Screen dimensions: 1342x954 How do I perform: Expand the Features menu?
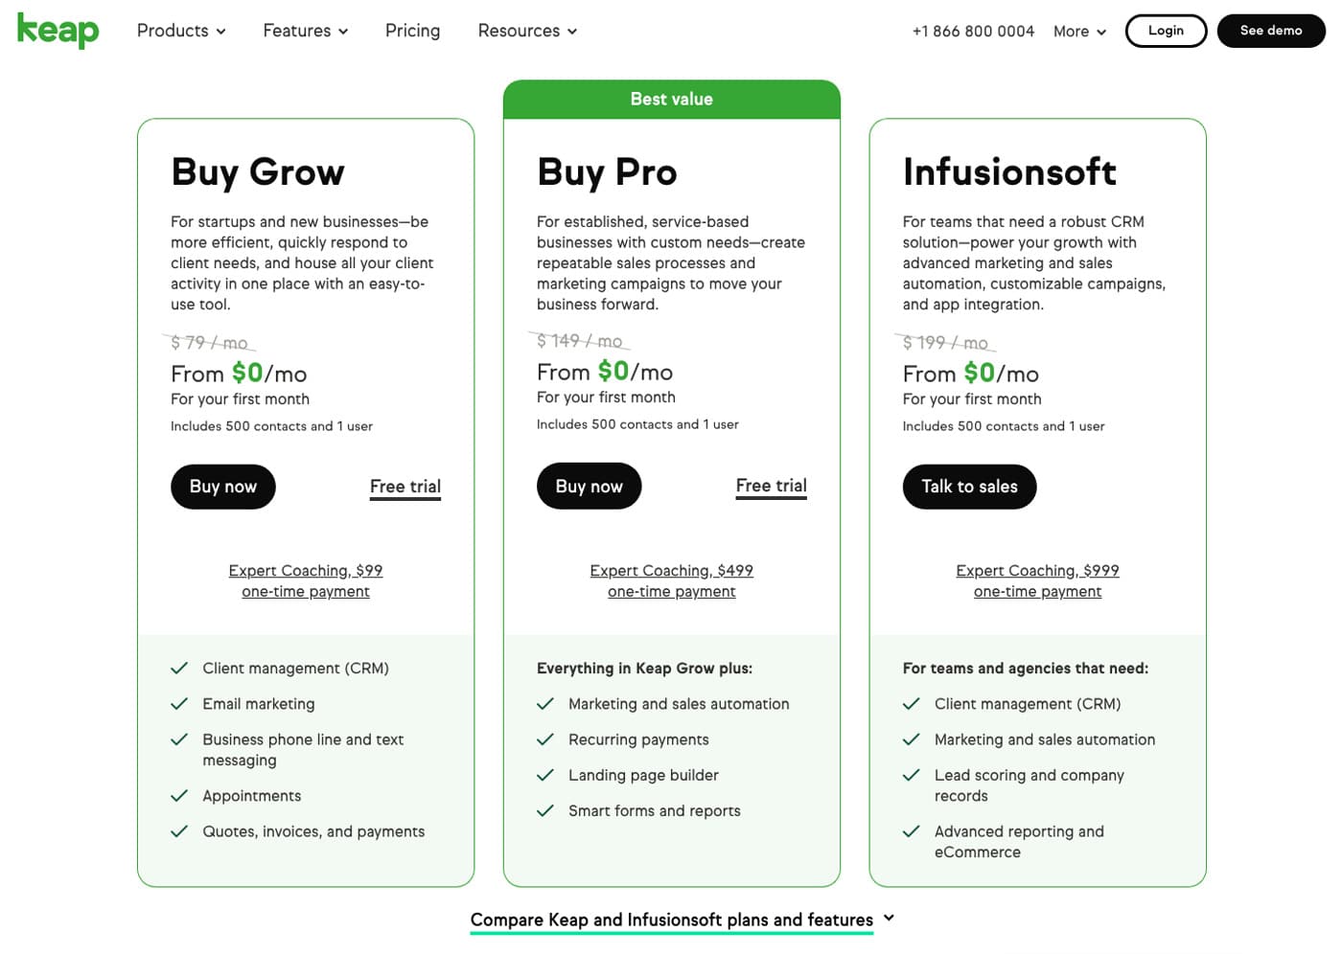[306, 31]
